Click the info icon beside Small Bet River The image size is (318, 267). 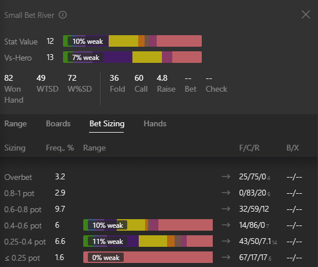tap(62, 15)
